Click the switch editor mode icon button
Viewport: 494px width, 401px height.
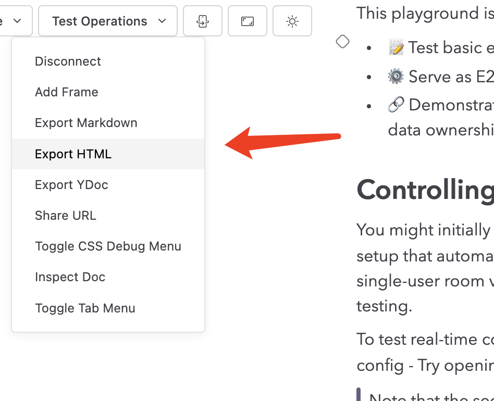click(x=203, y=21)
